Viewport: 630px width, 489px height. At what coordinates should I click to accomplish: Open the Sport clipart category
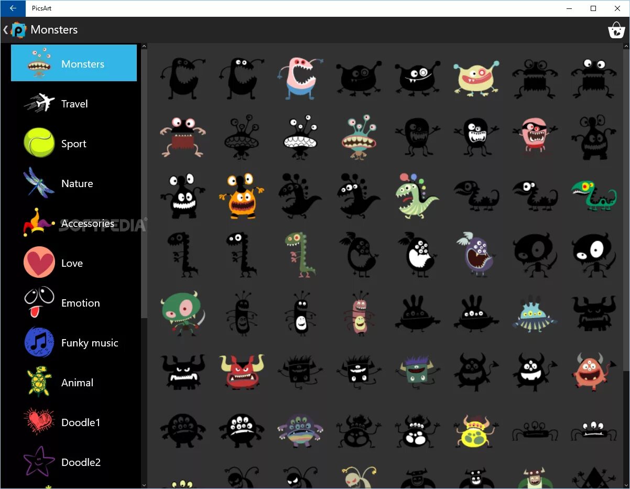pos(74,144)
